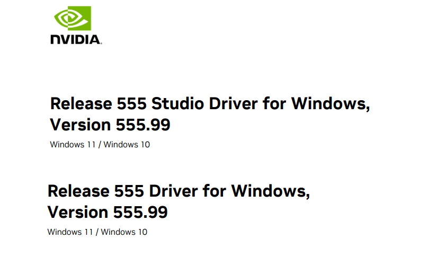Screen dimensions: 427x256
Task: Click the green NVIDIA eye logo
Action: 73,18
